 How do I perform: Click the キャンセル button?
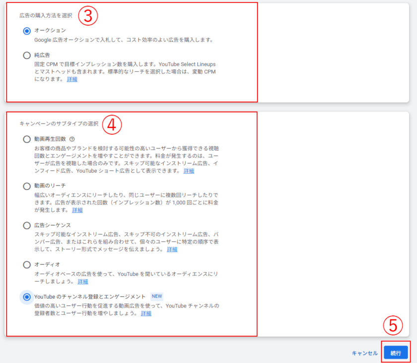(x=364, y=353)
